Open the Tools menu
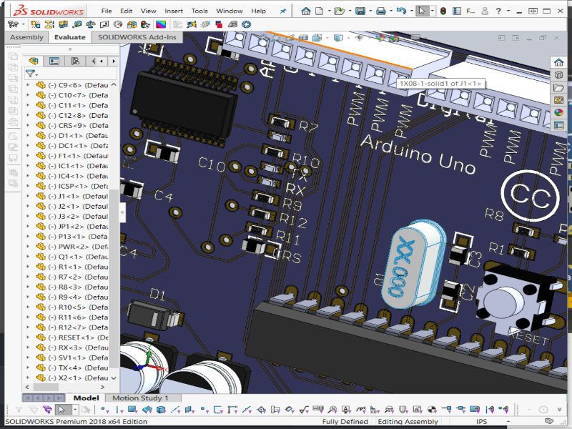Viewport: 572px width, 429px height. tap(199, 11)
